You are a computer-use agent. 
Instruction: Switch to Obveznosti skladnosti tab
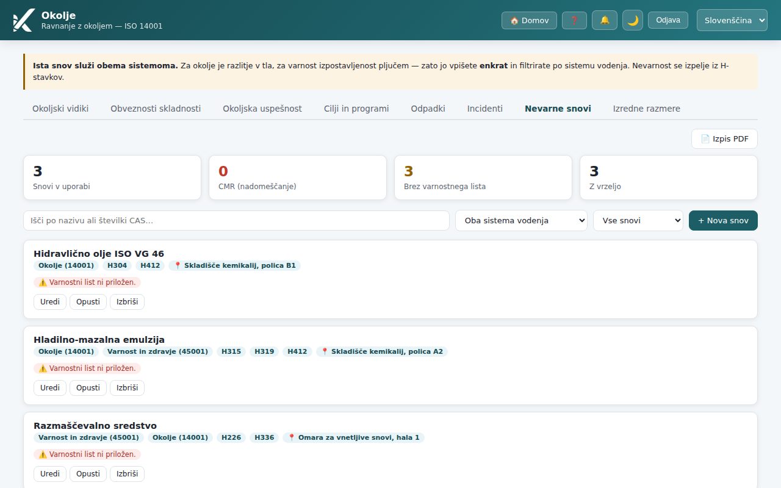[156, 109]
